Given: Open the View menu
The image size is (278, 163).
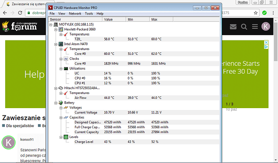Looking at the screenshot, I should click(x=62, y=13).
